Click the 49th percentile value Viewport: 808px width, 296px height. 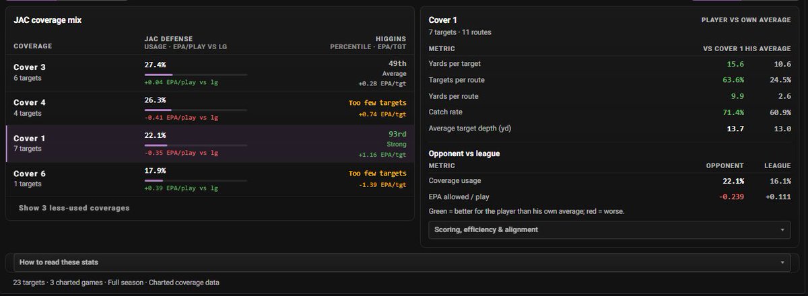tap(398, 64)
